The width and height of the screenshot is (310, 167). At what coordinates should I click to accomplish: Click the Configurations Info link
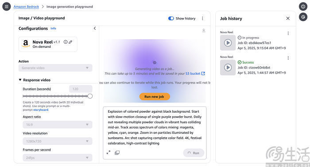click(53, 28)
